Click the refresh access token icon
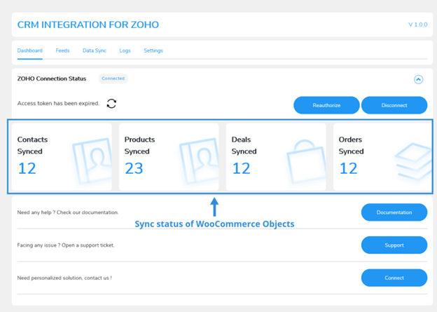Image resolution: width=437 pixels, height=312 pixels. click(x=111, y=104)
